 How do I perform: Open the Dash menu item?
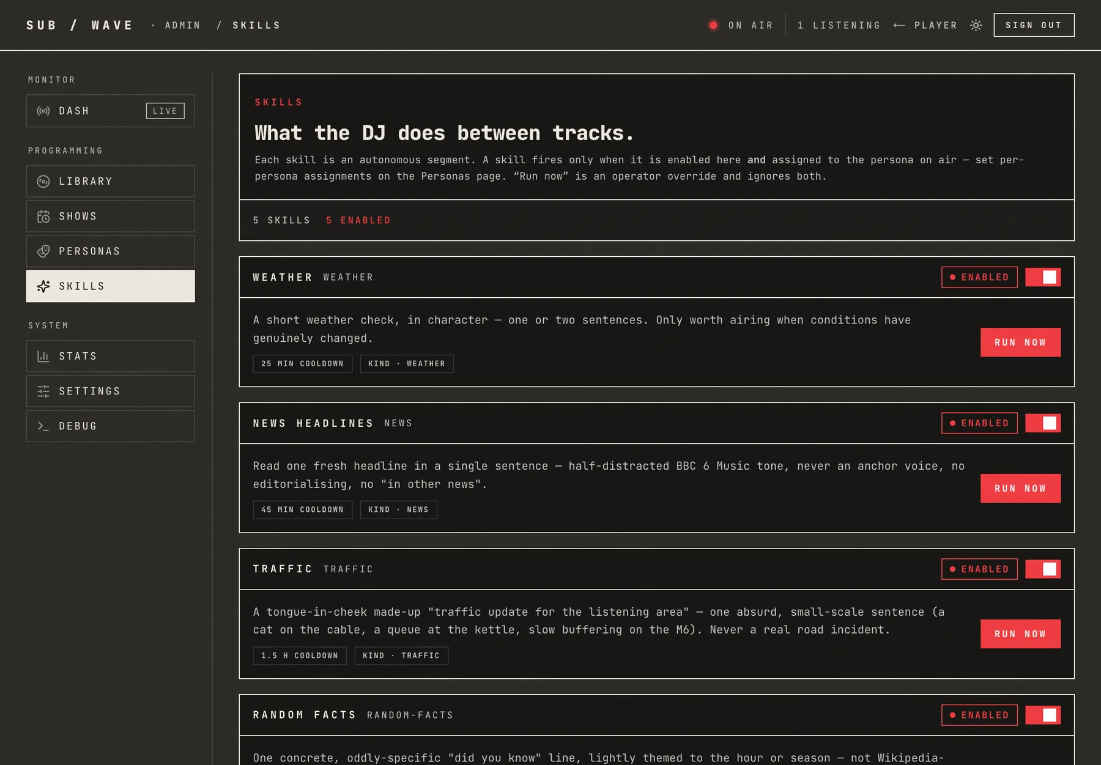pyautogui.click(x=110, y=111)
